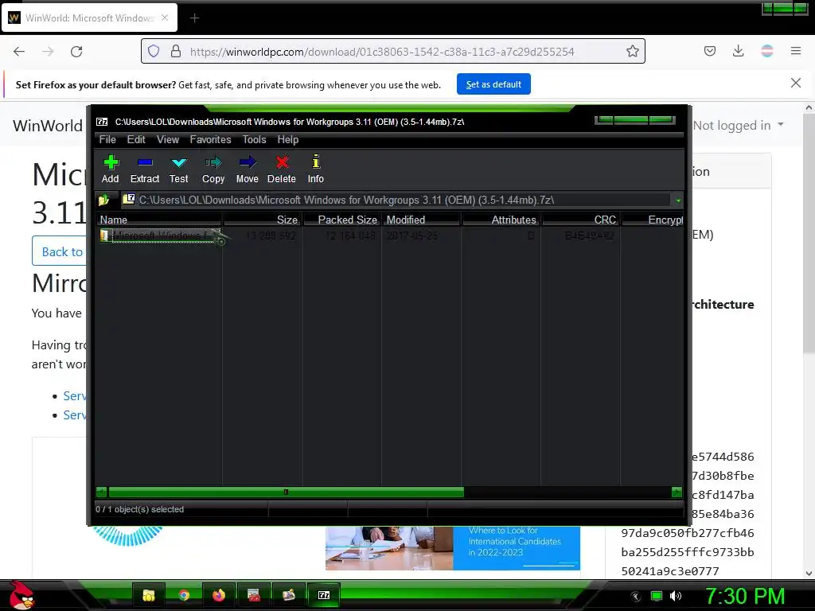Viewport: 815px width, 611px height.
Task: Select the WinWorld browser tab
Action: tap(89, 18)
